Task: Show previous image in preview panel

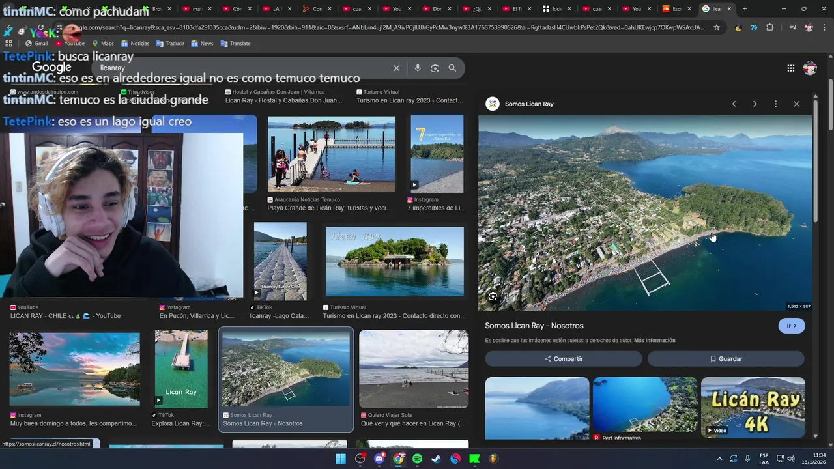Action: pyautogui.click(x=734, y=104)
